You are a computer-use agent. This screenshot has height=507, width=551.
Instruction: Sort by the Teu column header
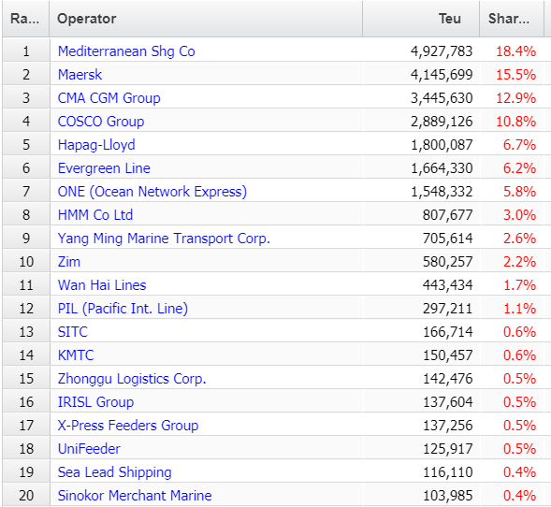421,19
